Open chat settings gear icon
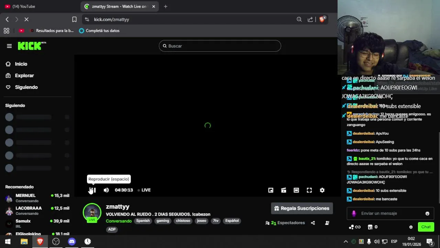This screenshot has height=248, width=440. (411, 227)
